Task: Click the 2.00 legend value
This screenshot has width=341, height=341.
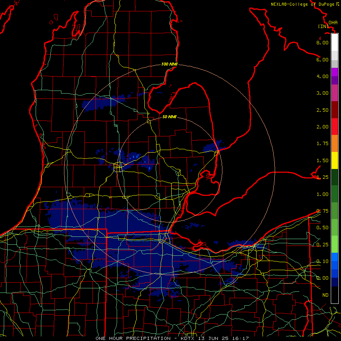Action: [x=322, y=127]
